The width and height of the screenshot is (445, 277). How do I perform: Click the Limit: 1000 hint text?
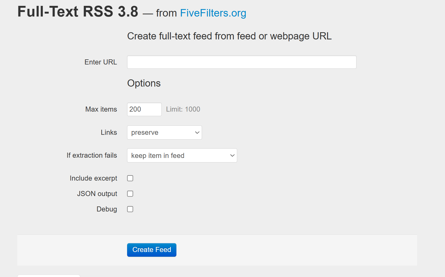click(183, 109)
